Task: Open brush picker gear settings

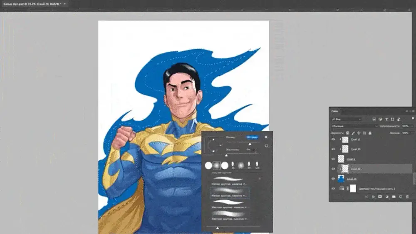Action: pyautogui.click(x=266, y=137)
